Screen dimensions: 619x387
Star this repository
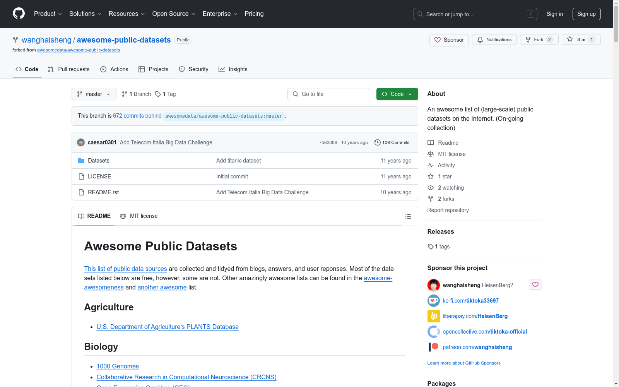[x=581, y=39]
